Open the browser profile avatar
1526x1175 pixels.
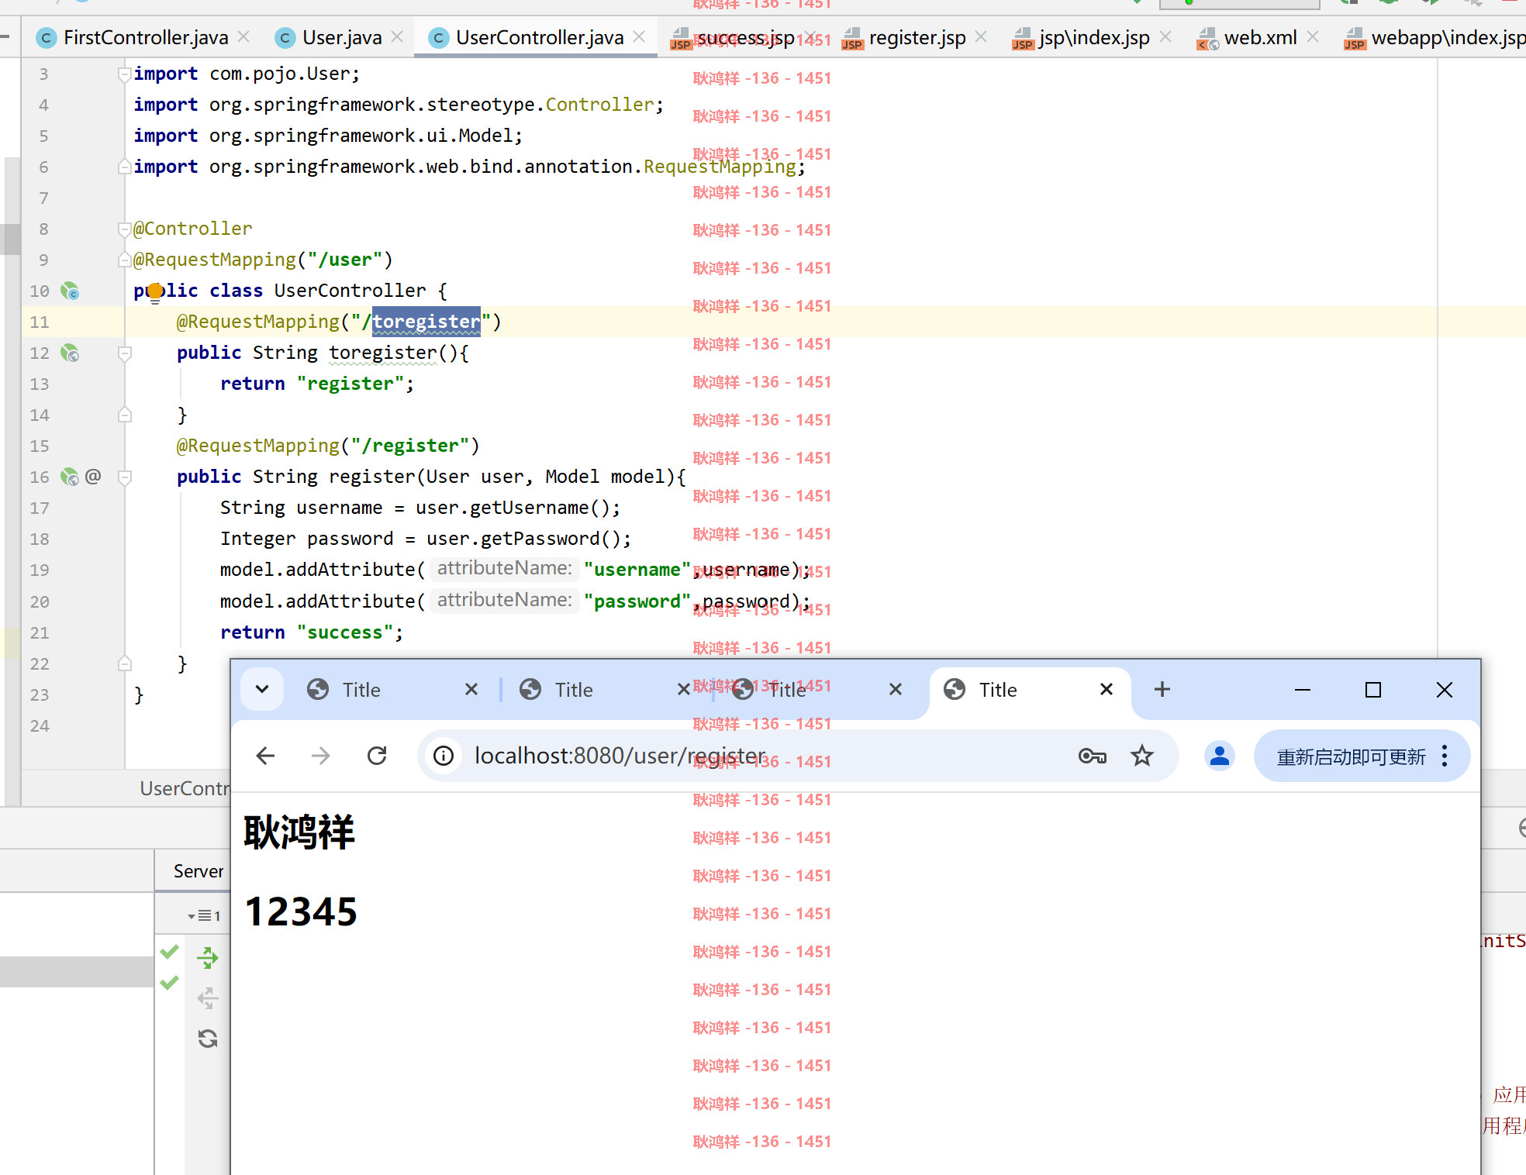(1219, 756)
